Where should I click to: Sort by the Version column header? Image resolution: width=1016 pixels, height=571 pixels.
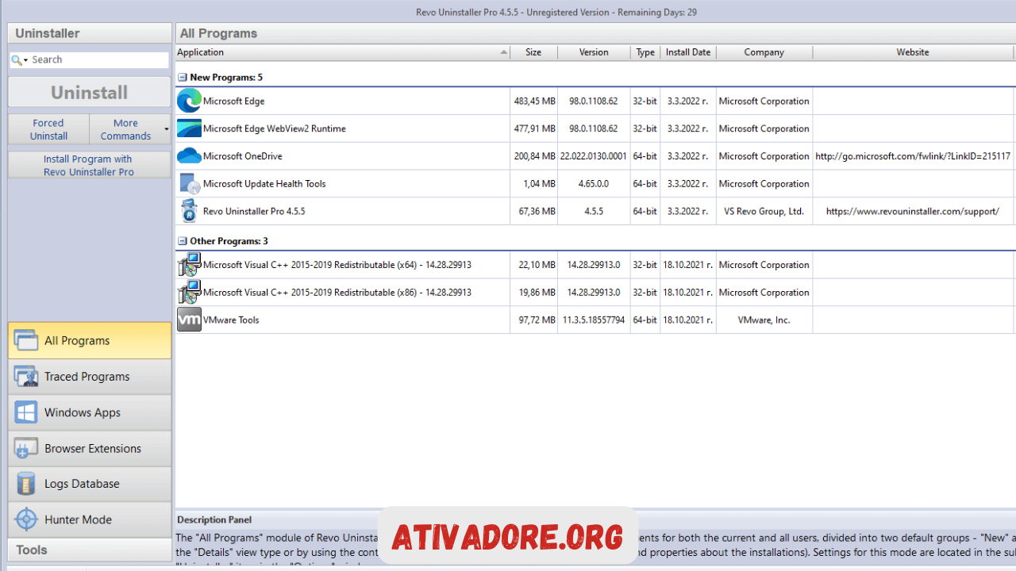point(594,52)
